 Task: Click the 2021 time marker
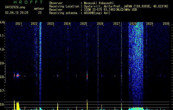(x=18, y=24)
